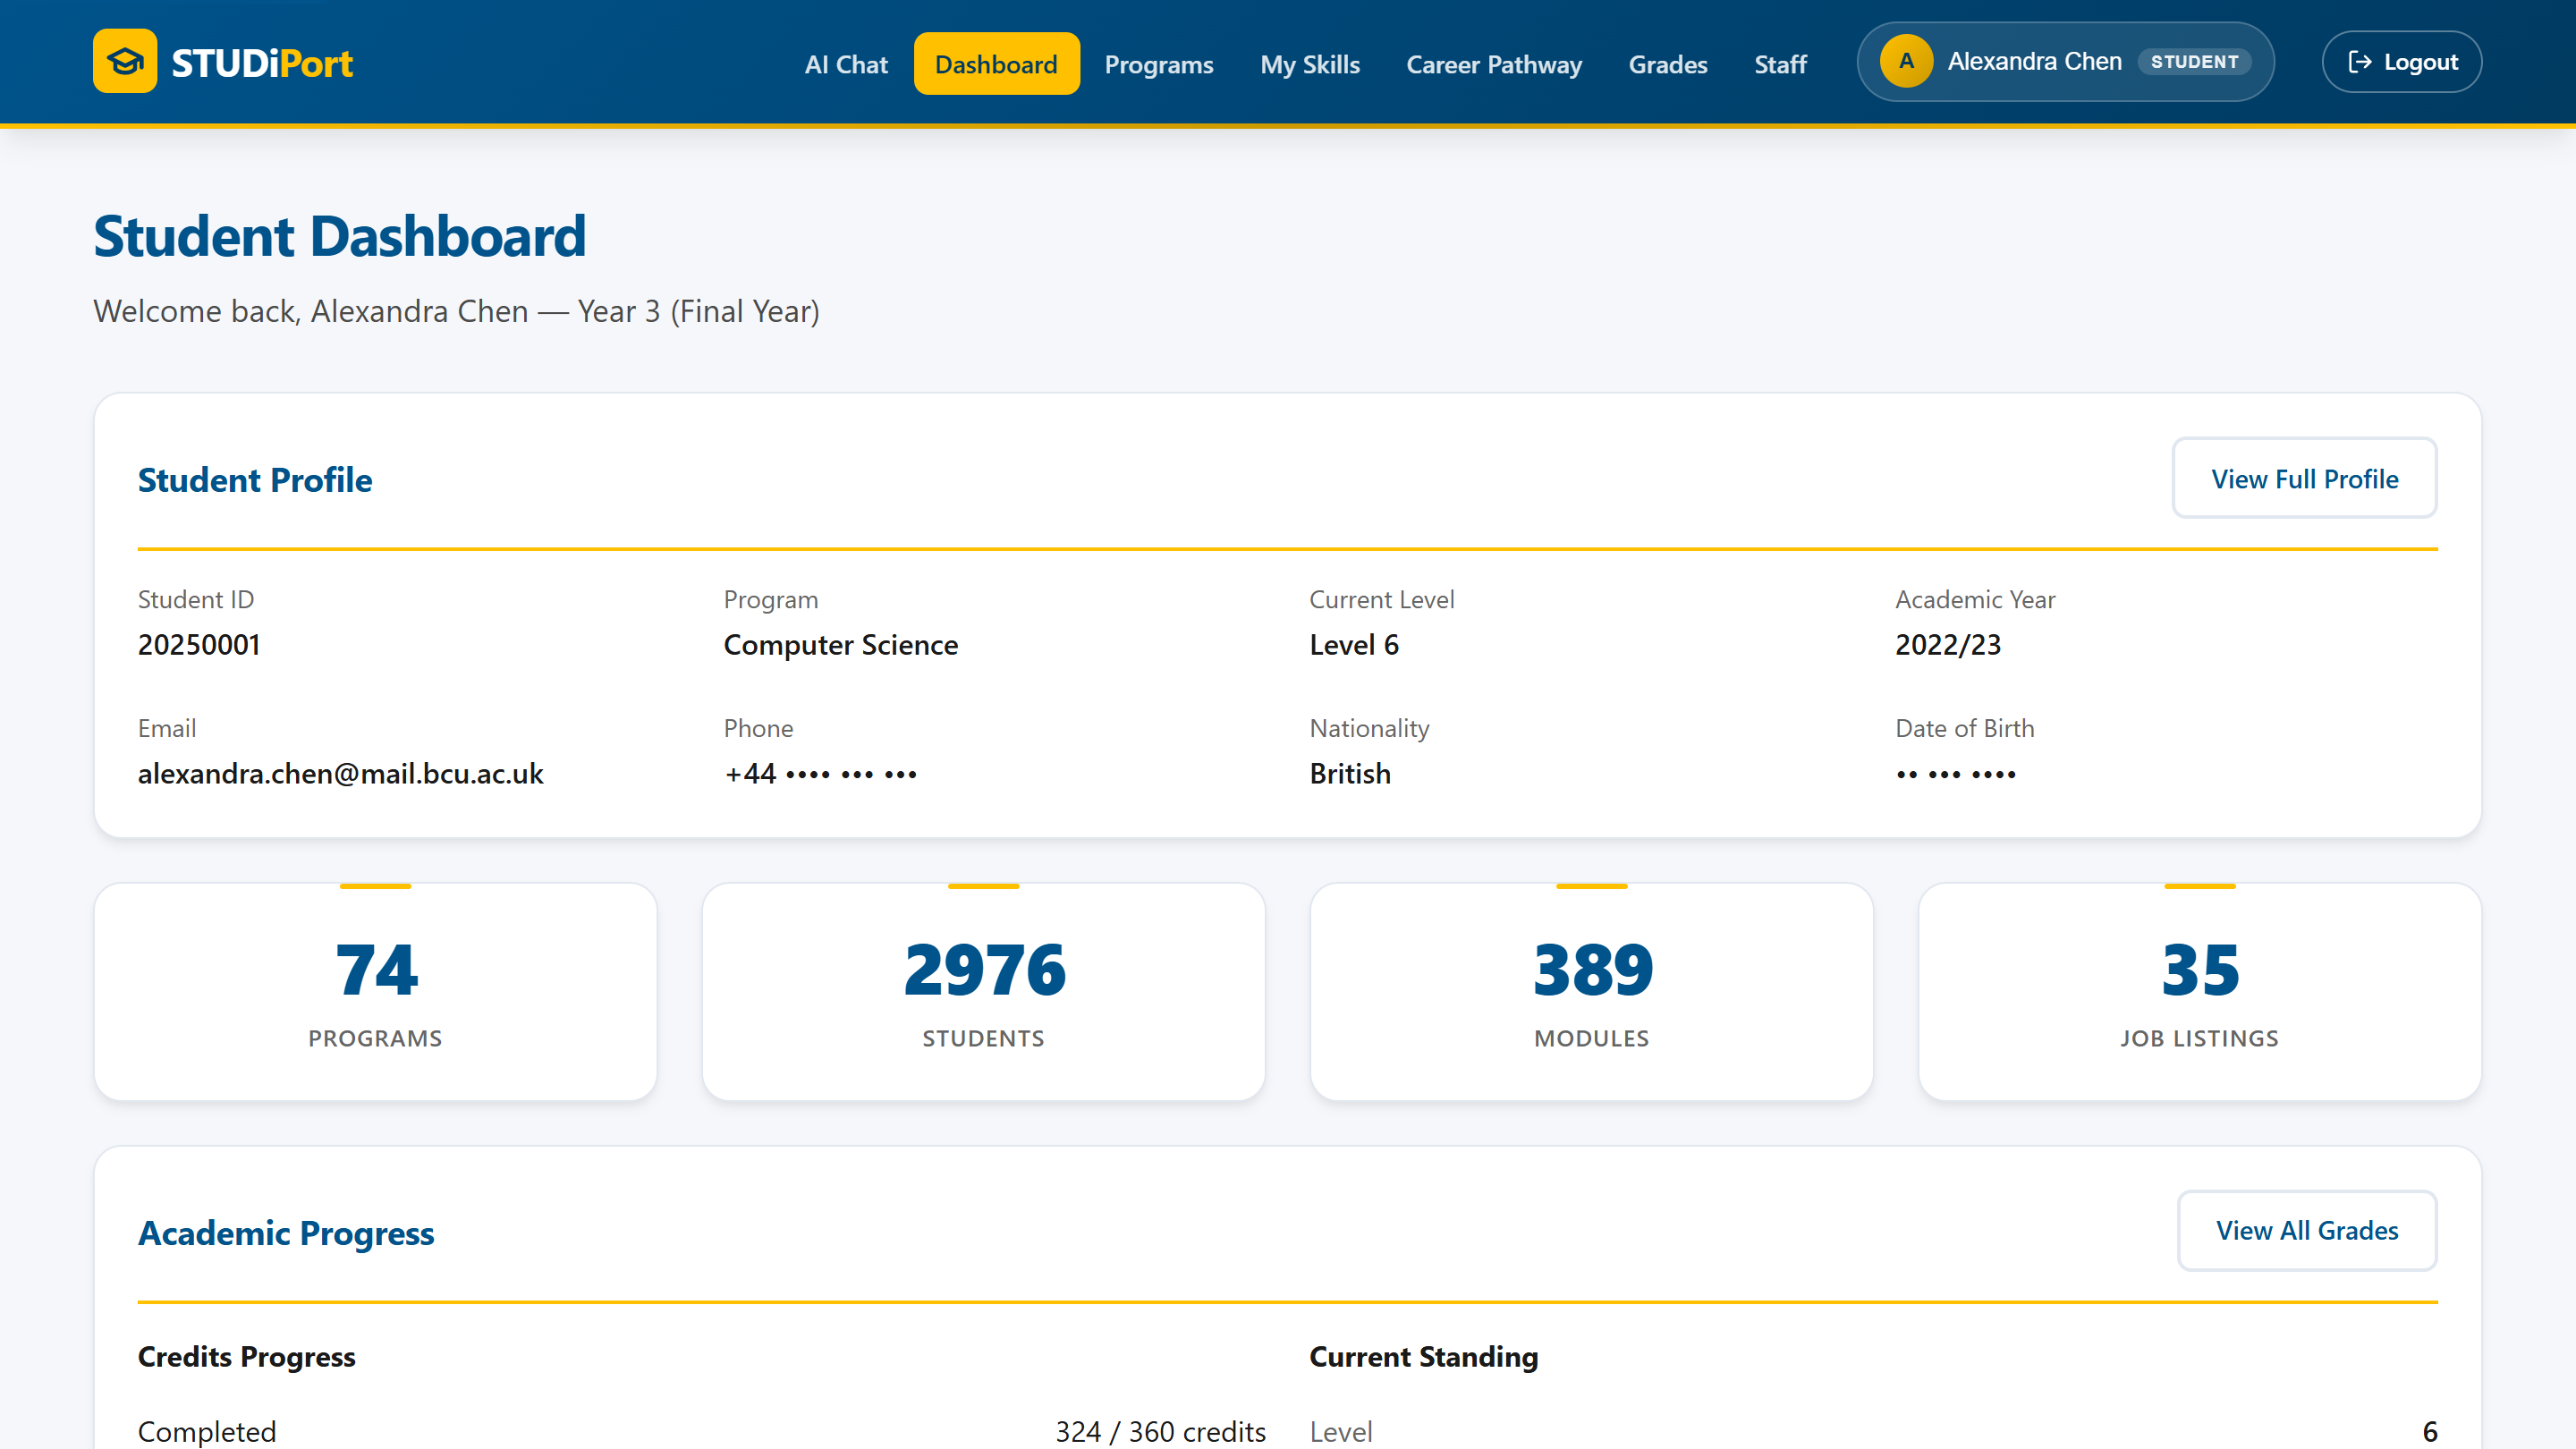Click the Computer Science program value
2576x1449 pixels.
pos(841,645)
